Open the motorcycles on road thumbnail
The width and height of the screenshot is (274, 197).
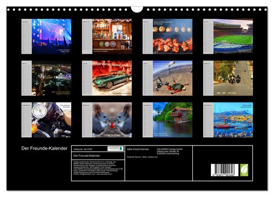(x=228, y=78)
